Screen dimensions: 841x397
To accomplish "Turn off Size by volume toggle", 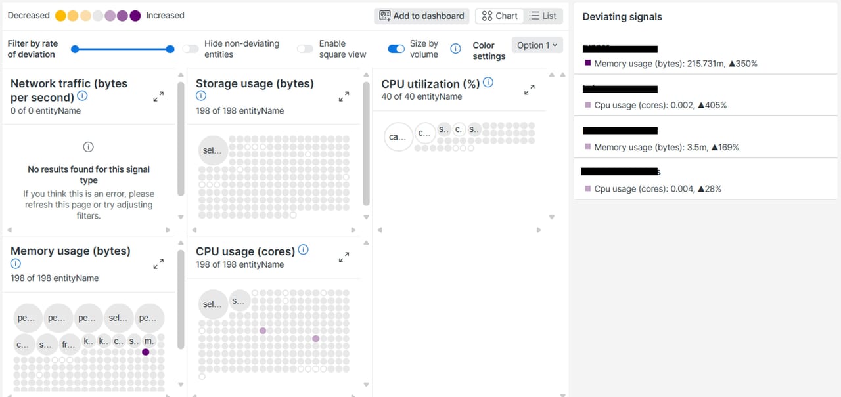I will pyautogui.click(x=396, y=49).
